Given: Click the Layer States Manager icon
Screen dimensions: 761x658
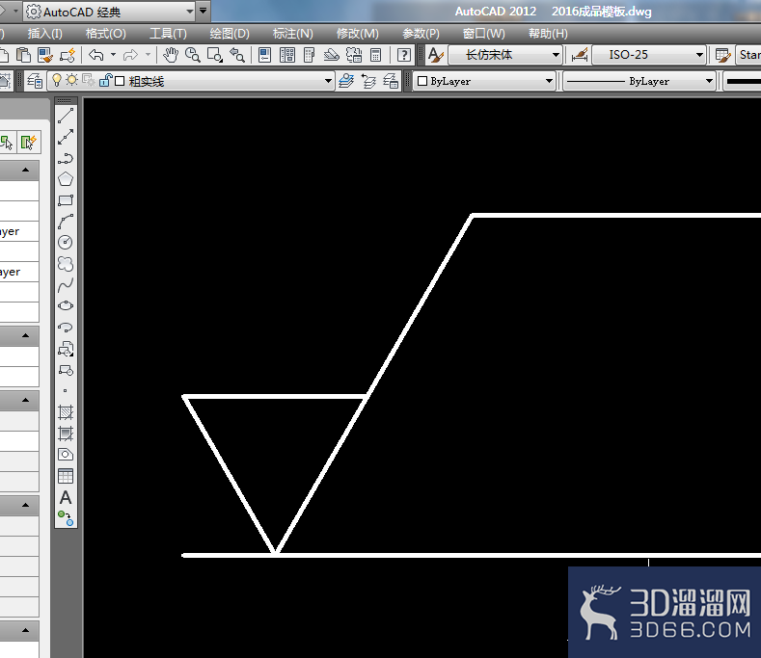Looking at the screenshot, I should pos(391,81).
